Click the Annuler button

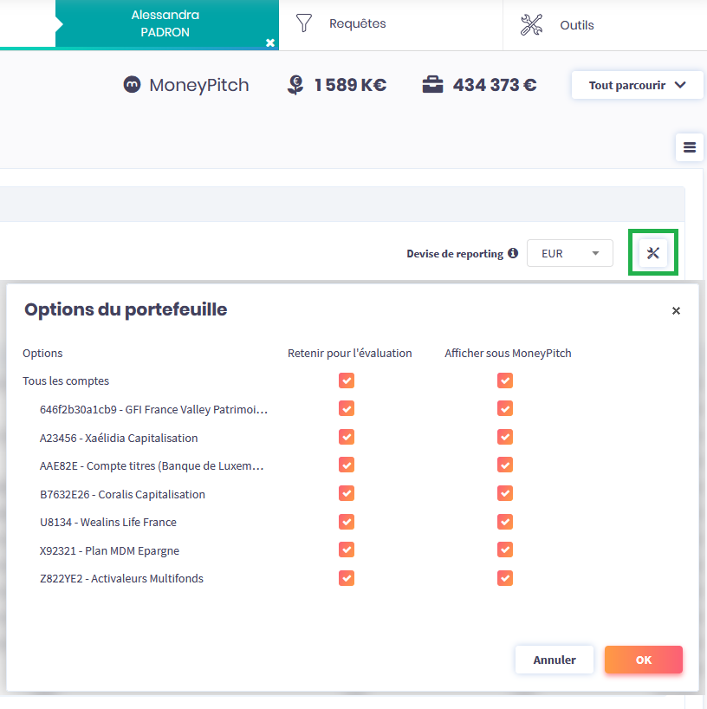coord(554,660)
